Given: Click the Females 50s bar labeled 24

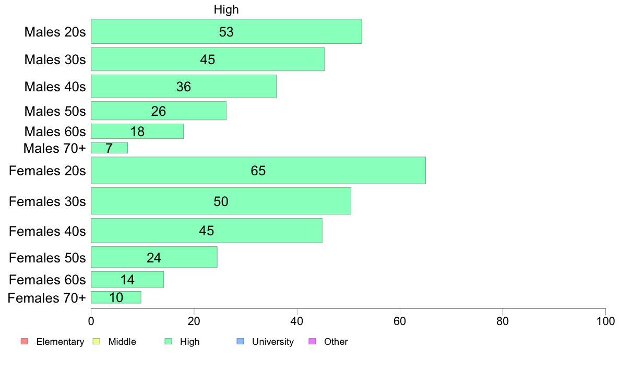Looking at the screenshot, I should pos(154,257).
